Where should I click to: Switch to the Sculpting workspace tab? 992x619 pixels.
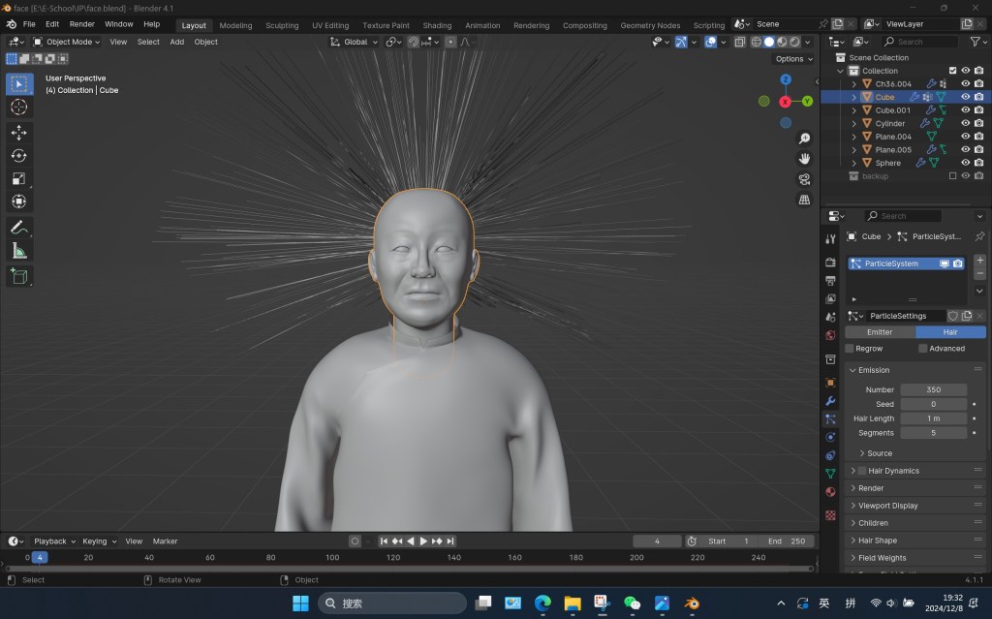click(282, 25)
